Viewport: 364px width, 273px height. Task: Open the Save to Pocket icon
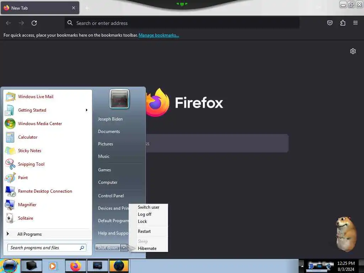(330, 23)
